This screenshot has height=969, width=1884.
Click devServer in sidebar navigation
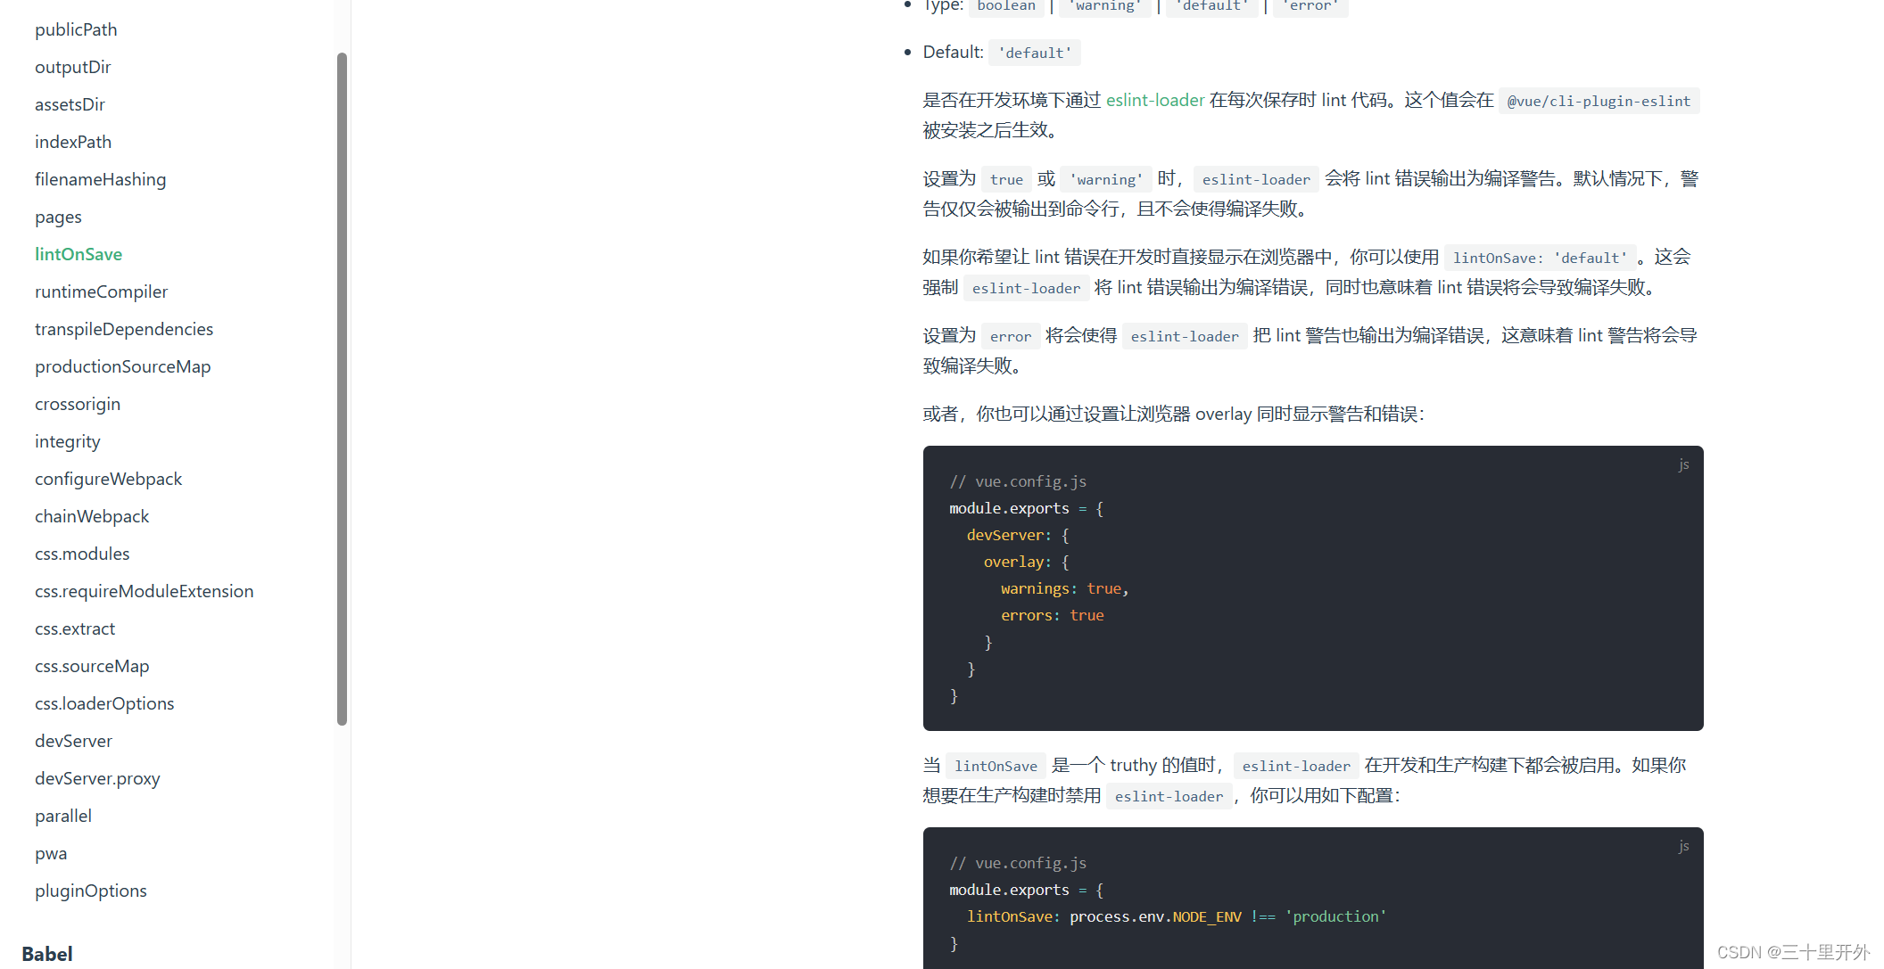point(71,741)
